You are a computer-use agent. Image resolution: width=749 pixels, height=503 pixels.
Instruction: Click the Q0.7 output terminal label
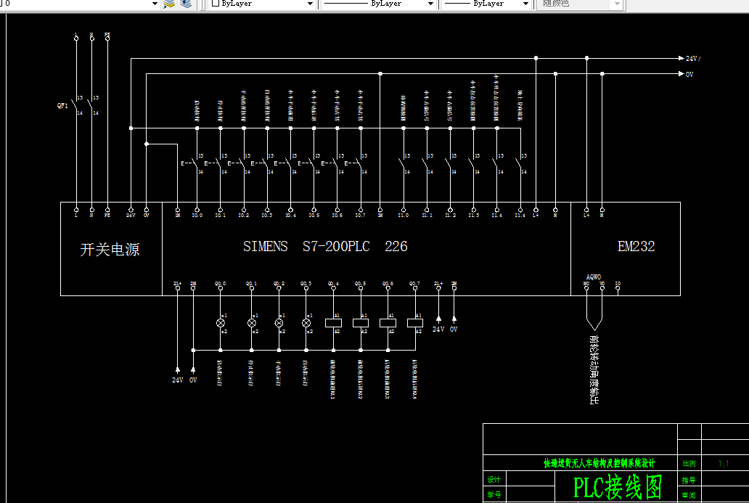tap(414, 283)
